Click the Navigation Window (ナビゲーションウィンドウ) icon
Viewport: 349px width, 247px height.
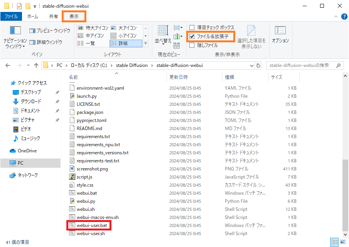pyautogui.click(x=15, y=31)
